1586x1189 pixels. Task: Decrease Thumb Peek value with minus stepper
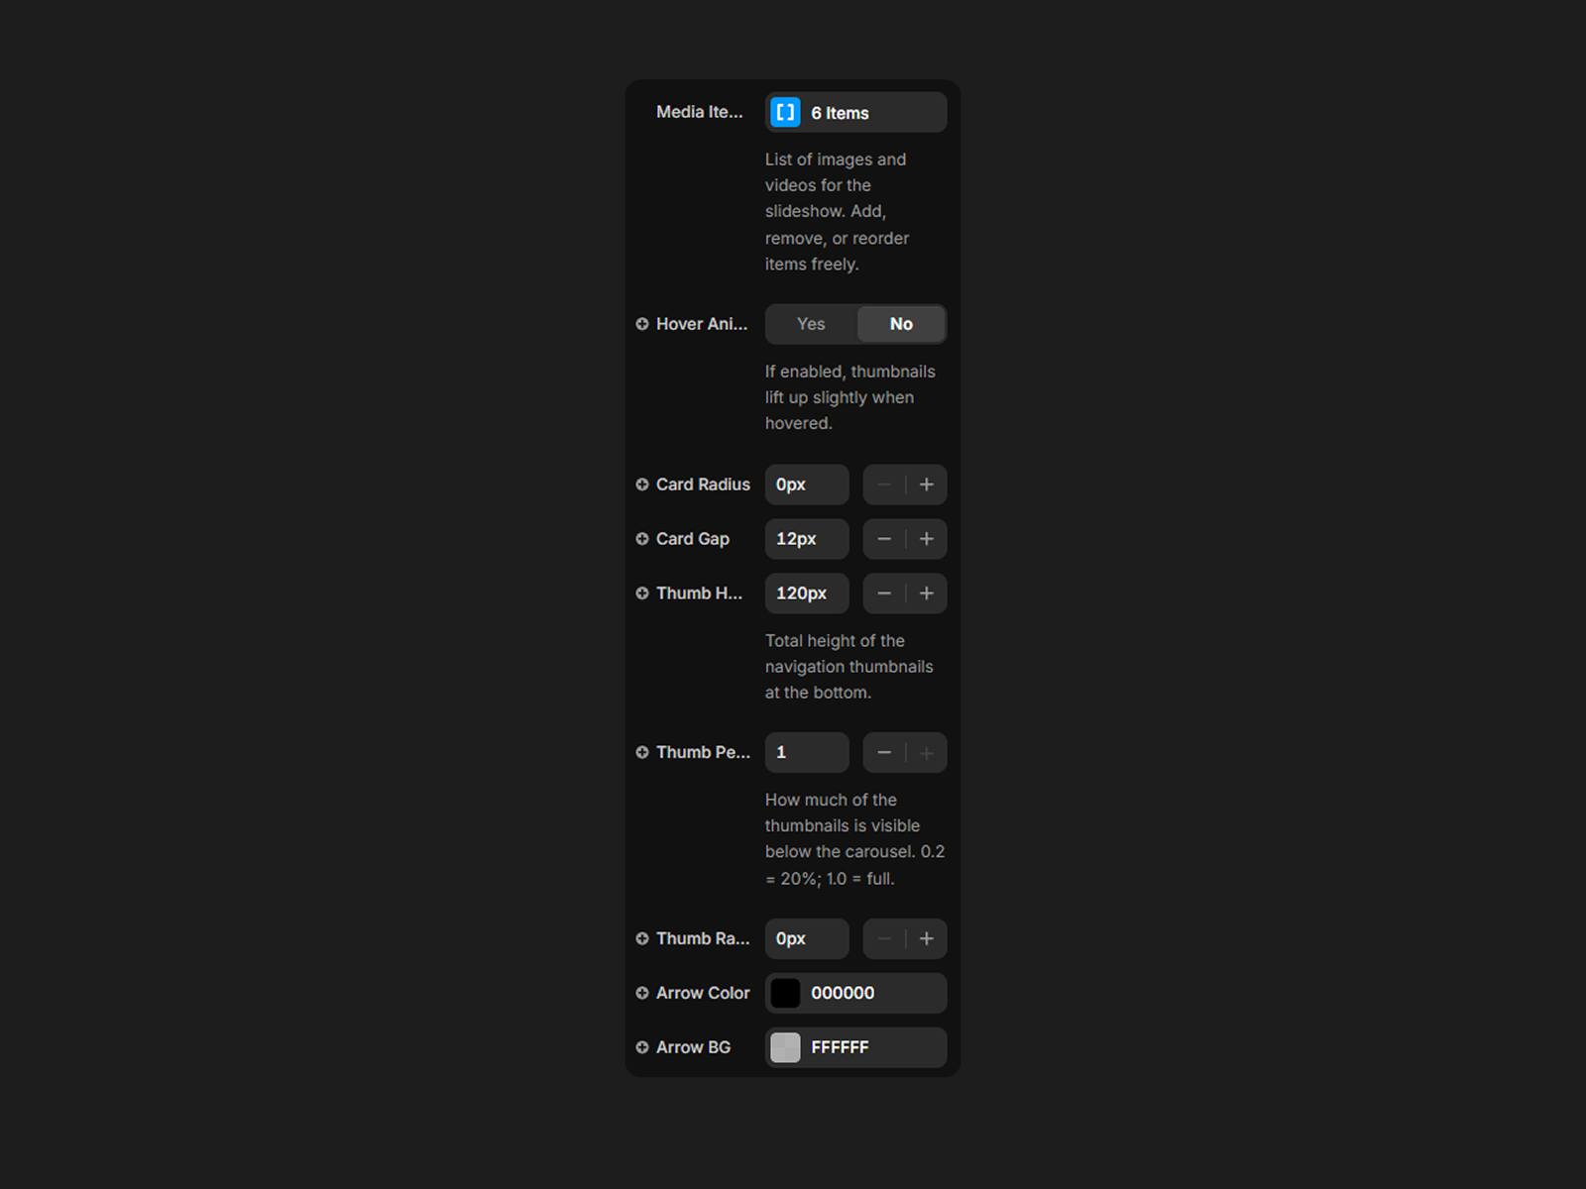click(884, 752)
